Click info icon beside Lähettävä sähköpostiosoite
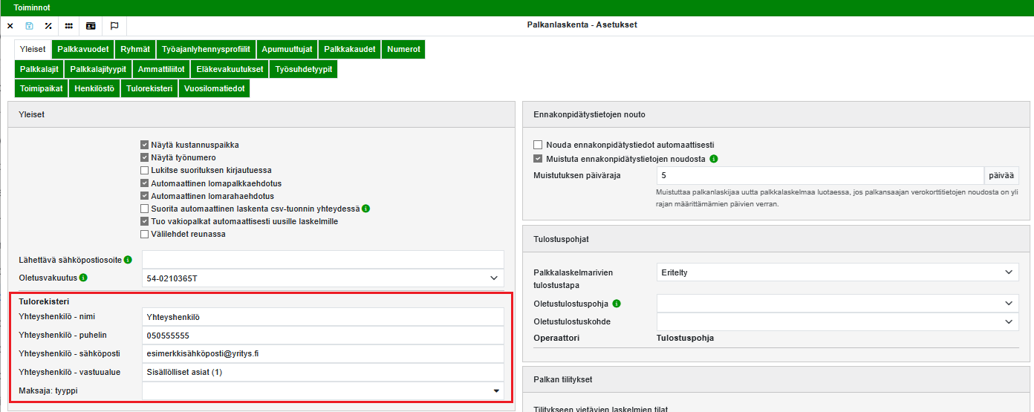The image size is (1034, 412). click(128, 260)
